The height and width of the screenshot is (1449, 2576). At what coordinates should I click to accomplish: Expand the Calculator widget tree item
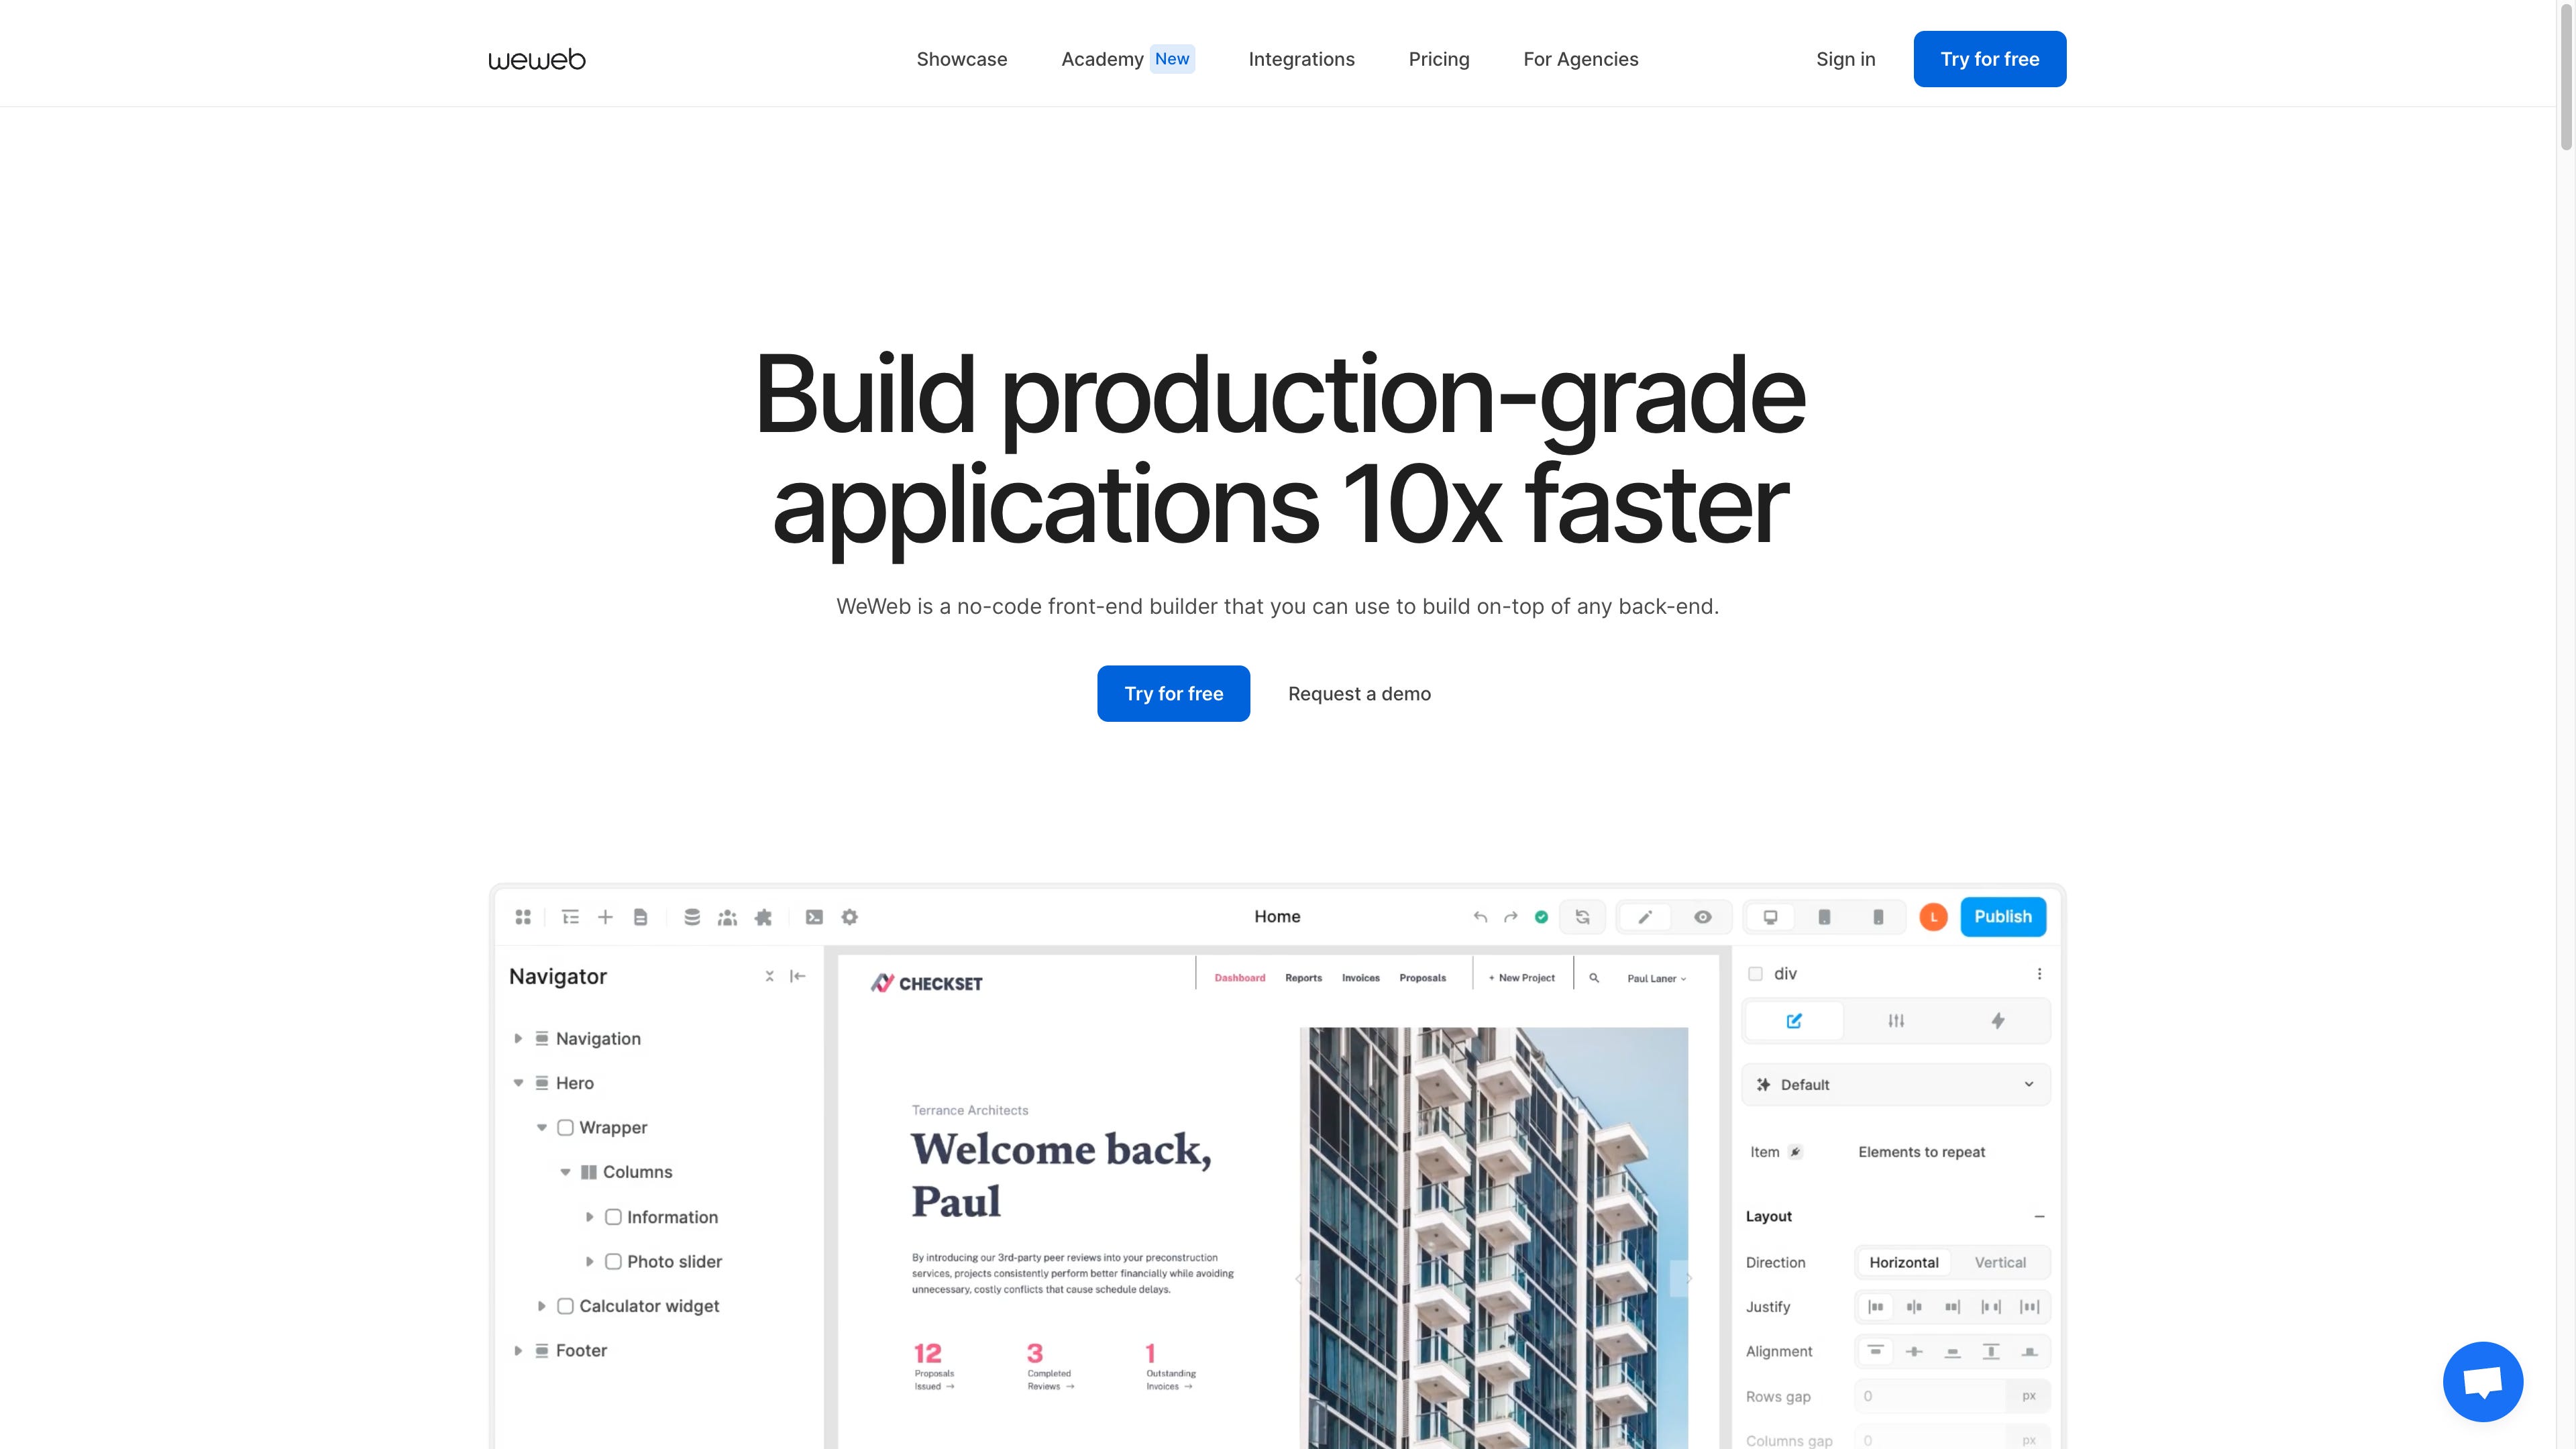tap(542, 1306)
